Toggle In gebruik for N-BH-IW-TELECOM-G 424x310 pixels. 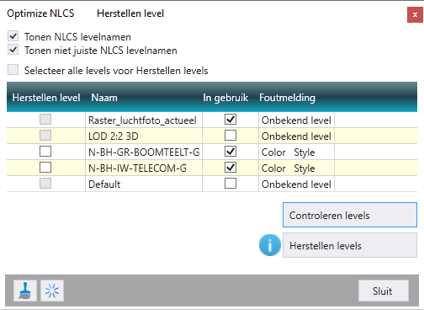tap(231, 168)
